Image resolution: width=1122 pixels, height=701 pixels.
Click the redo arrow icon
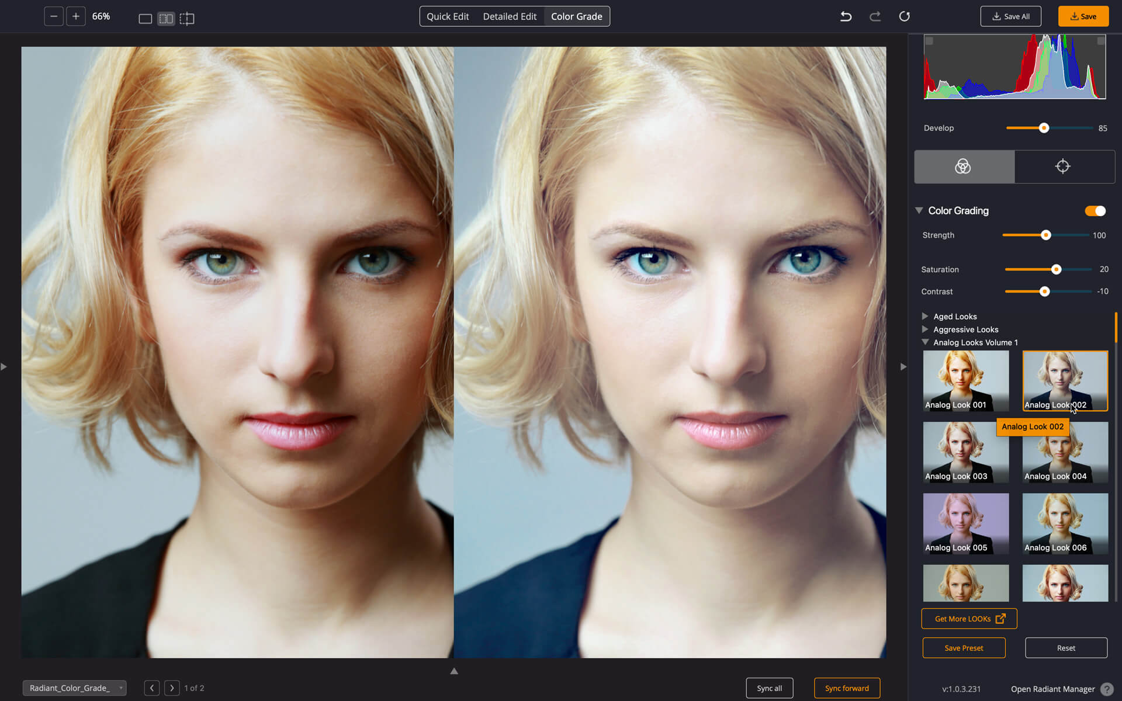875,16
